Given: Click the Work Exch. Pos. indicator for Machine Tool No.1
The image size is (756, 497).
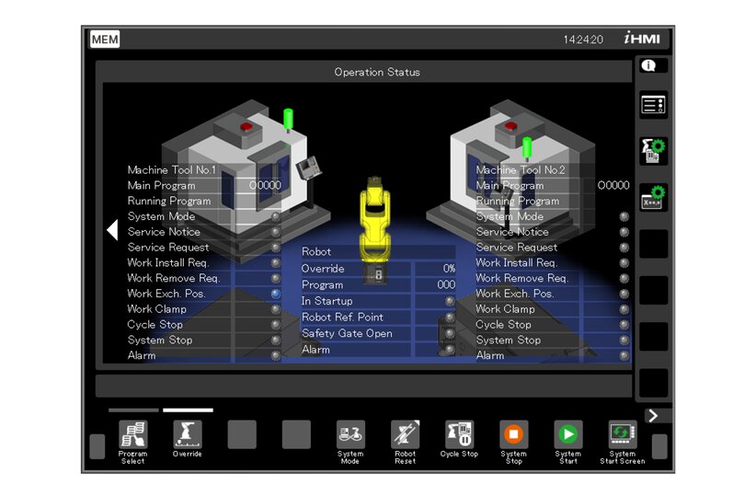Looking at the screenshot, I should (x=275, y=294).
